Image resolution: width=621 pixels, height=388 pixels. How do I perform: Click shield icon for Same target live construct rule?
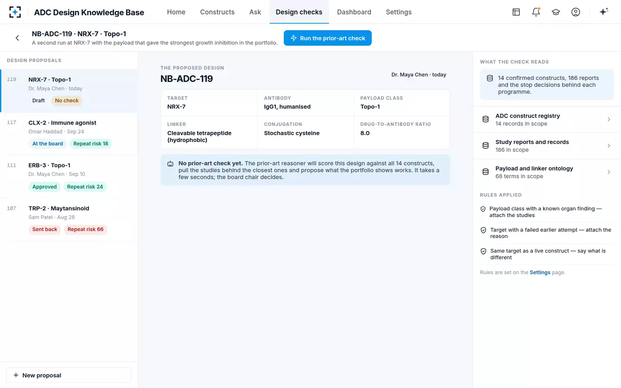pyautogui.click(x=483, y=251)
